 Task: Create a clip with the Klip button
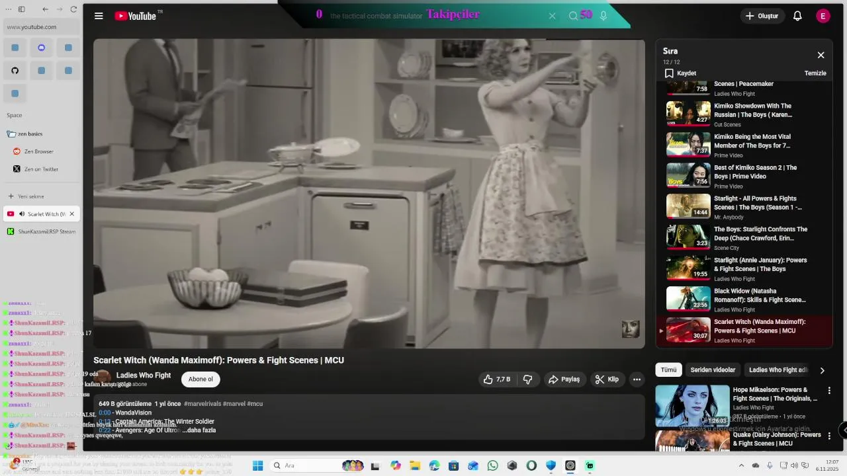pyautogui.click(x=607, y=379)
